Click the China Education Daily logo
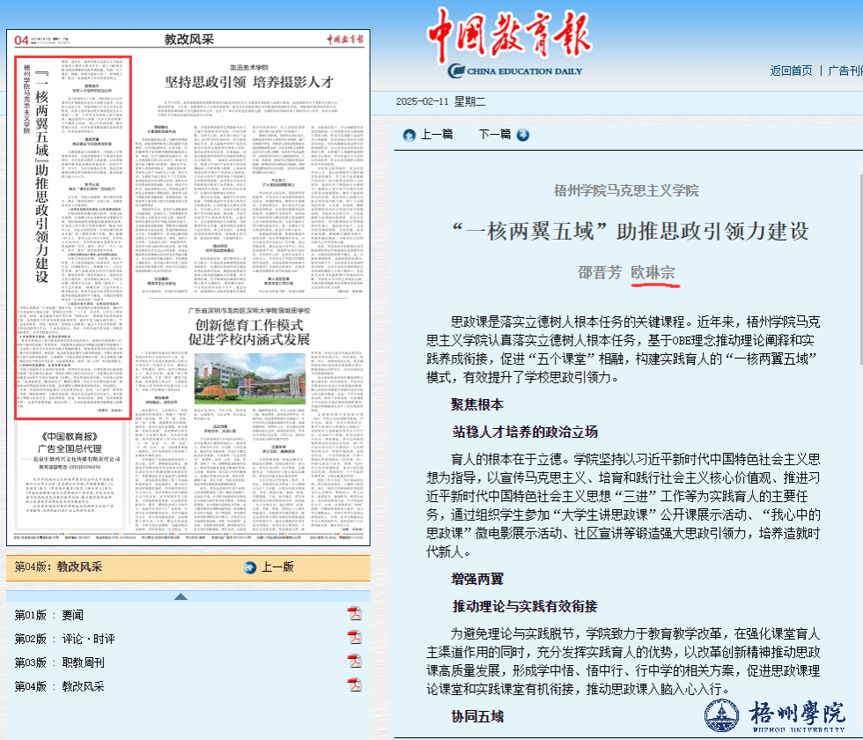 (515, 44)
